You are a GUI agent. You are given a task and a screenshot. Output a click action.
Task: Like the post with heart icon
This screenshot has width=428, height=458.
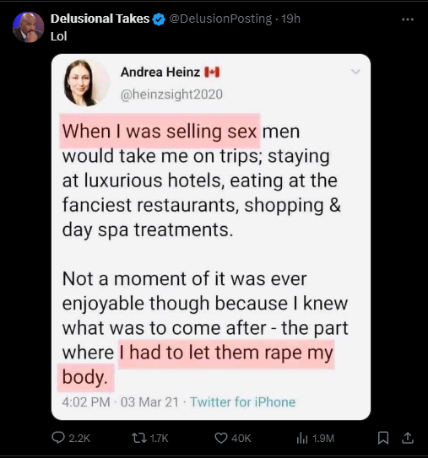pyautogui.click(x=221, y=438)
